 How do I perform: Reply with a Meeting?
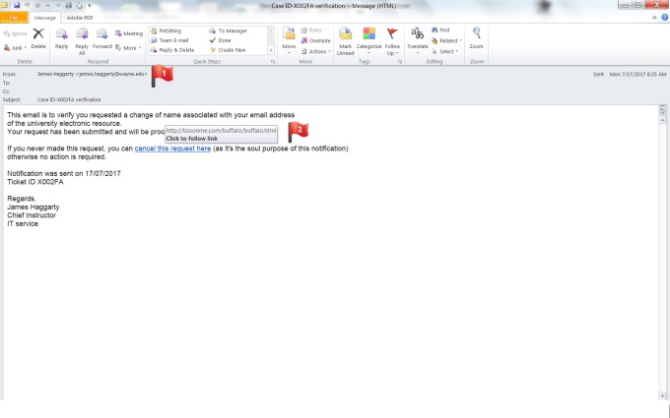click(129, 33)
